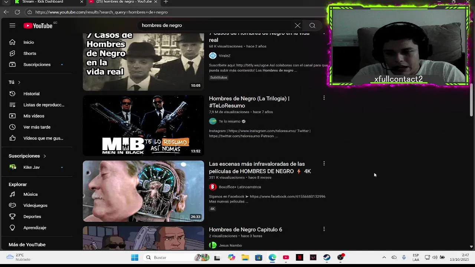Open Boxoffice+ Latinoamérica channel avatar
475x267 pixels.
213,187
